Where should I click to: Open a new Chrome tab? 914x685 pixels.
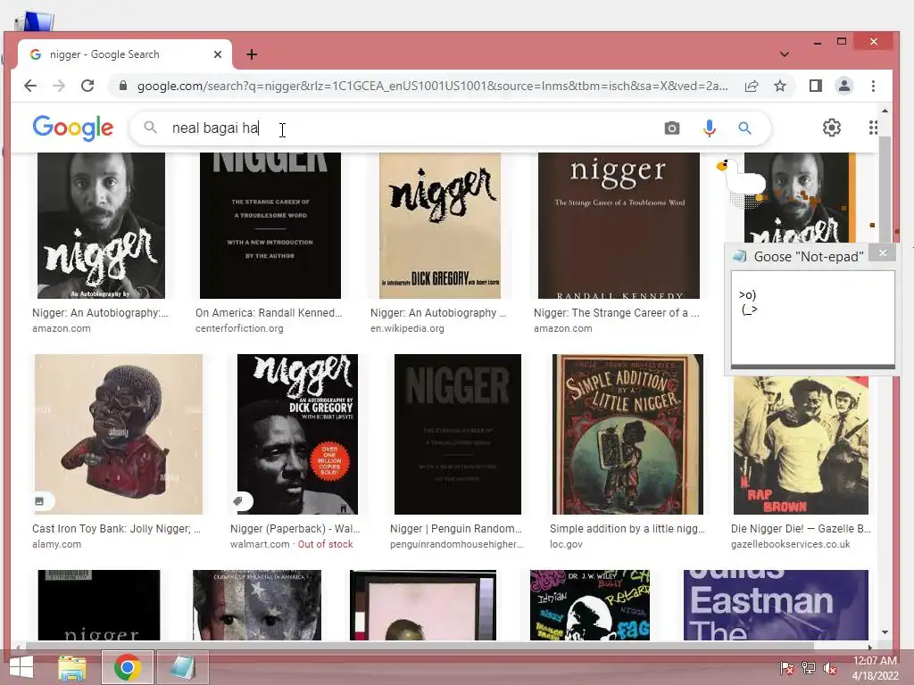click(252, 54)
